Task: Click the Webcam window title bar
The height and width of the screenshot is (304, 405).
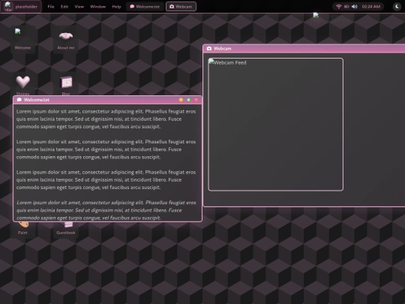Action: click(304, 49)
